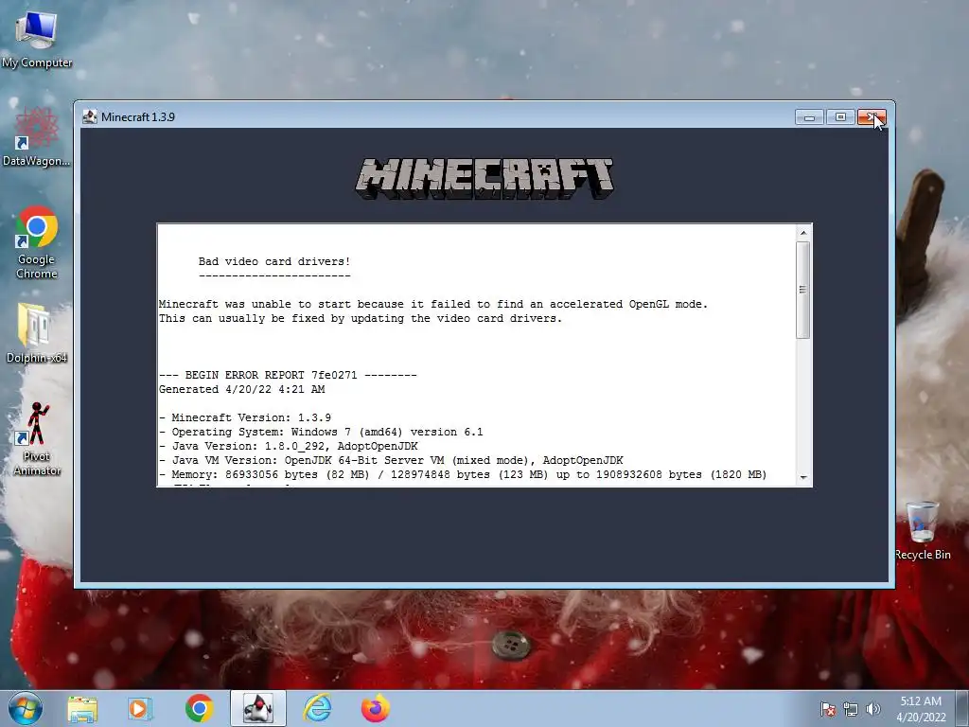The height and width of the screenshot is (727, 969).
Task: Minimize the Minecraft 1.3.9 window
Action: click(810, 116)
